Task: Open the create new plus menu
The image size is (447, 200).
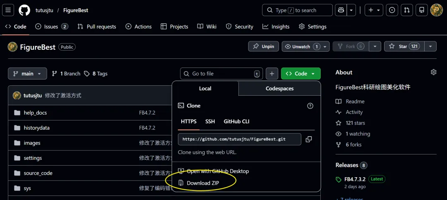Action: tap(374, 10)
